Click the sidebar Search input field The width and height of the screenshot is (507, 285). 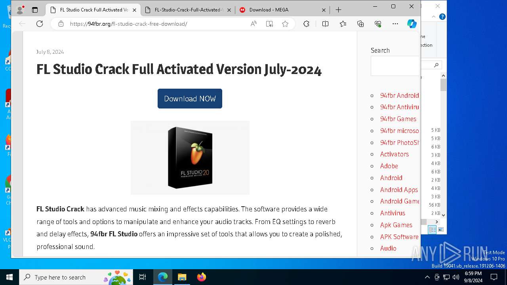point(395,66)
